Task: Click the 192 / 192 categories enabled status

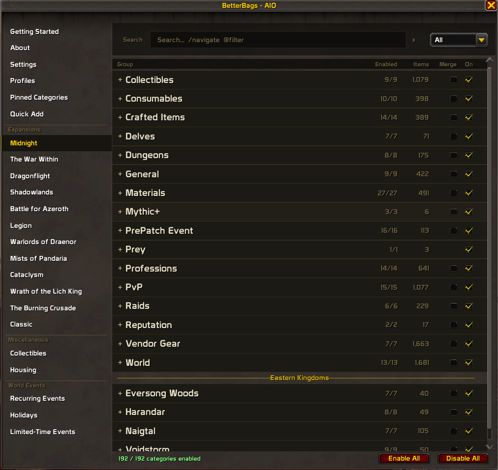Action: click(x=159, y=459)
